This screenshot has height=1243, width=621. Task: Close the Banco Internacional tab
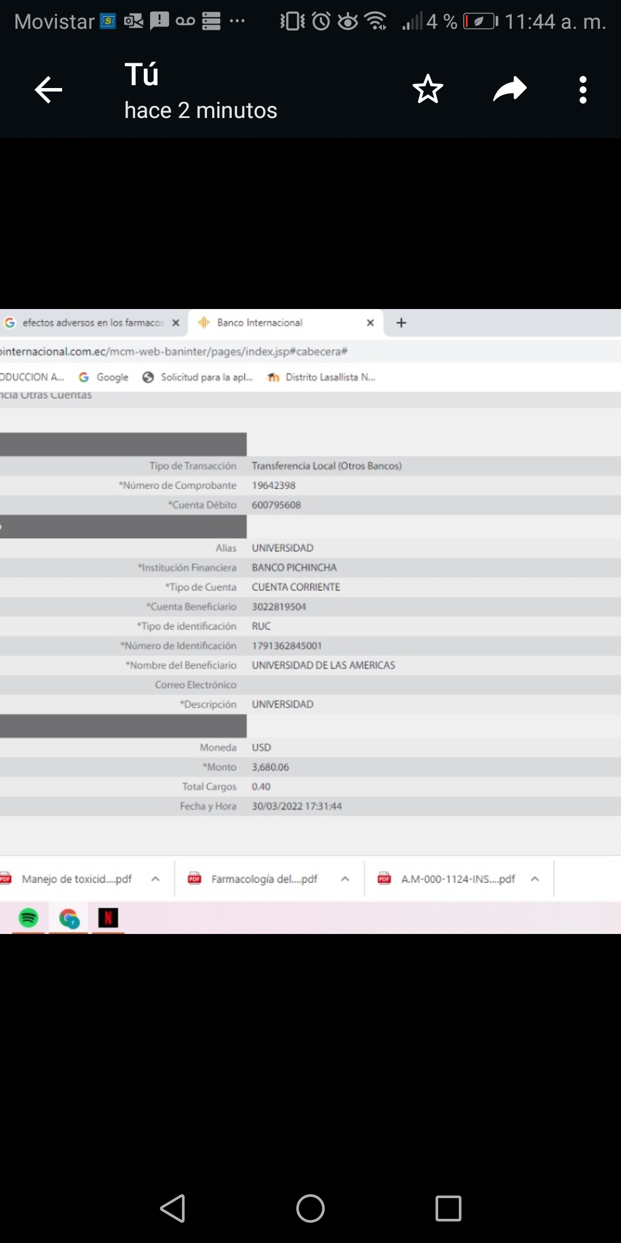(x=370, y=323)
